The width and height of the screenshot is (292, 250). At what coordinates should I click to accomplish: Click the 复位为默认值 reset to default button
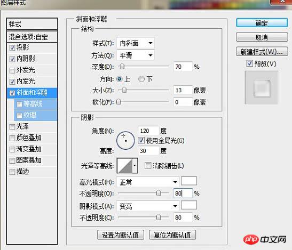pyautogui.click(x=172, y=235)
